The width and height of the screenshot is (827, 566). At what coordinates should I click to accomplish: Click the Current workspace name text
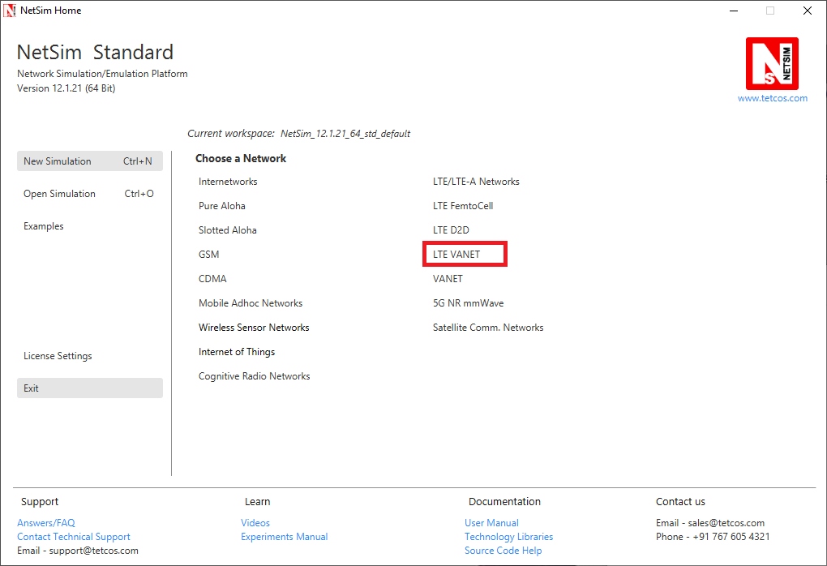[x=345, y=134]
